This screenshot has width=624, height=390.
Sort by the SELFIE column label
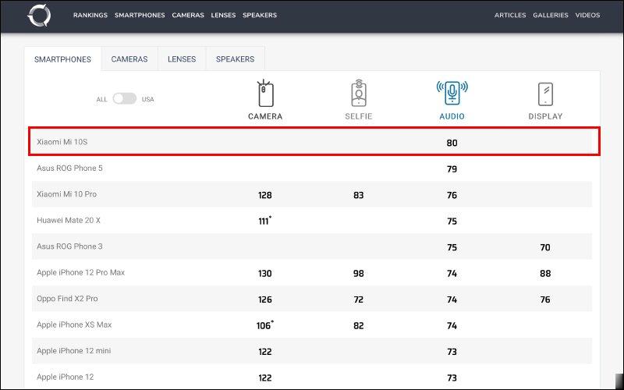(x=359, y=116)
